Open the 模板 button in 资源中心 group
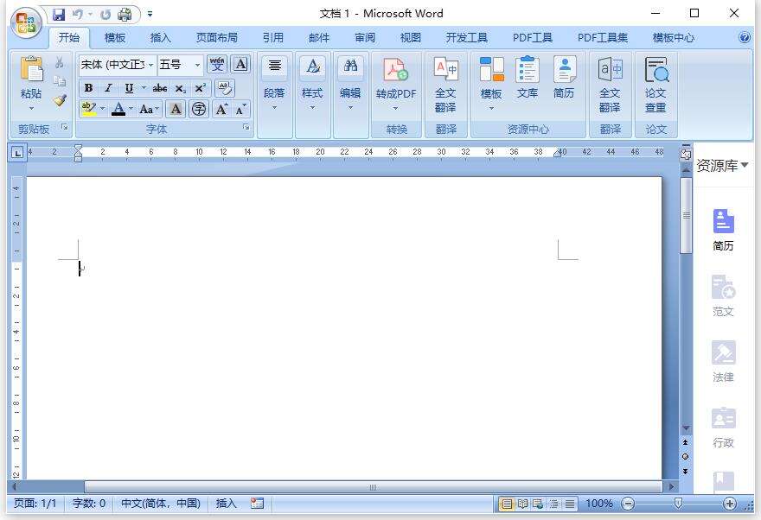This screenshot has height=520, width=761. coord(490,83)
